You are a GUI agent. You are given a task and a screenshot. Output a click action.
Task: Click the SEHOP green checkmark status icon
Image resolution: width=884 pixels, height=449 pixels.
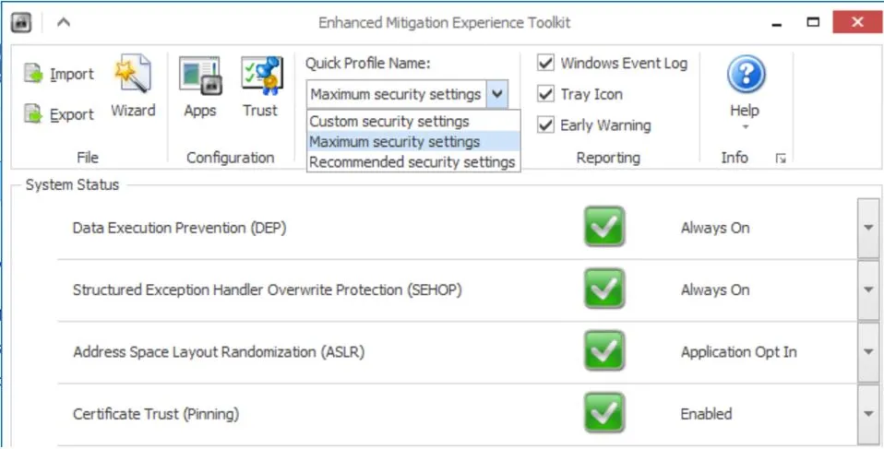604,289
